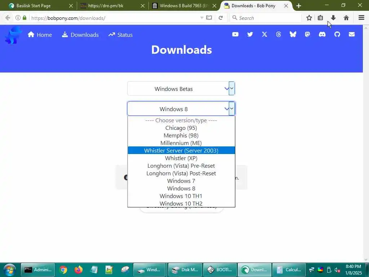Viewport: 369px width, 277px height.
Task: Switch to Calculator taskbar window
Action: click(289, 270)
